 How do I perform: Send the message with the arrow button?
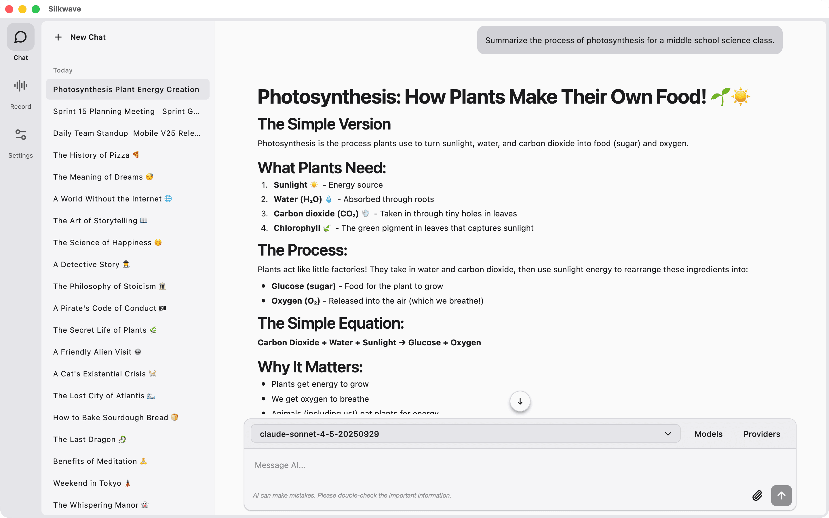tap(782, 495)
